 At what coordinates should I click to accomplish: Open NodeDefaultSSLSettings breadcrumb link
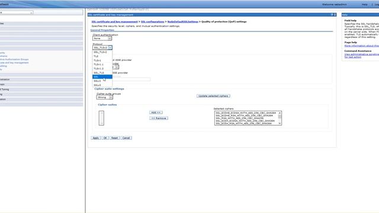point(183,22)
